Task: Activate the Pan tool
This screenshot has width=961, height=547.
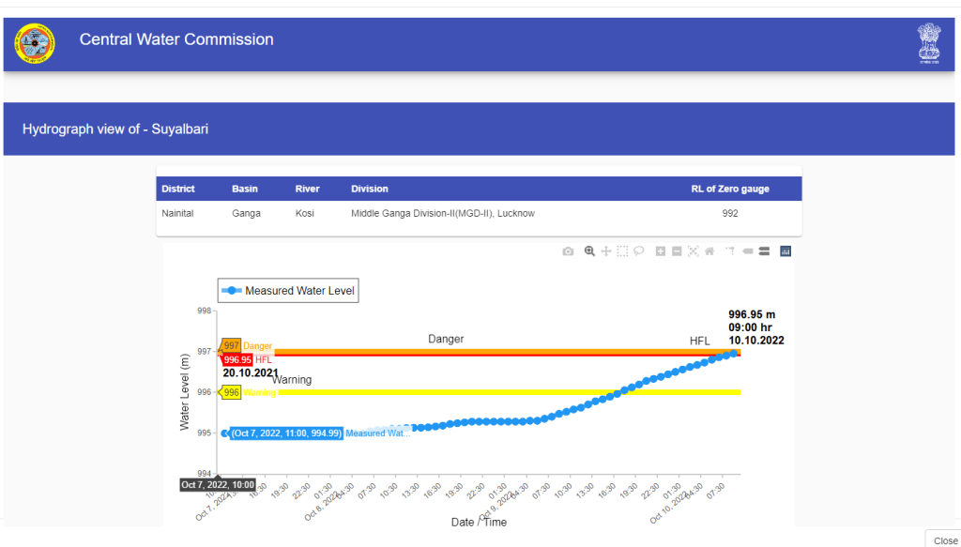Action: 606,251
